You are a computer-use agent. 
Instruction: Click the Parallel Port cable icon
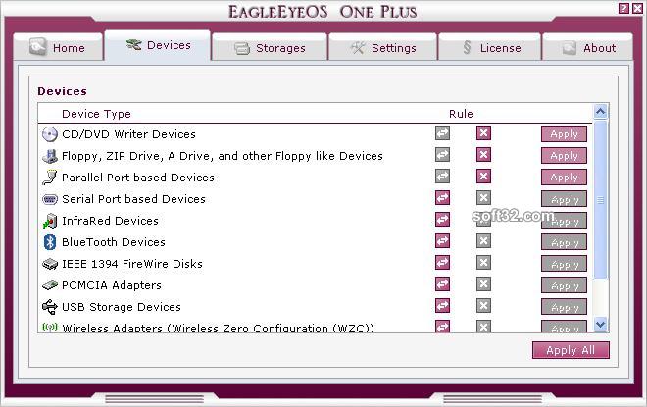pos(50,178)
